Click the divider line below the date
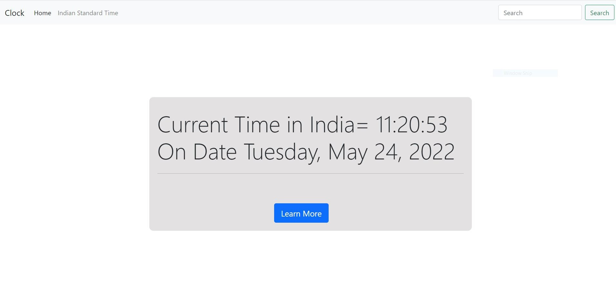Viewport: 616px width, 294px height. pos(310,174)
